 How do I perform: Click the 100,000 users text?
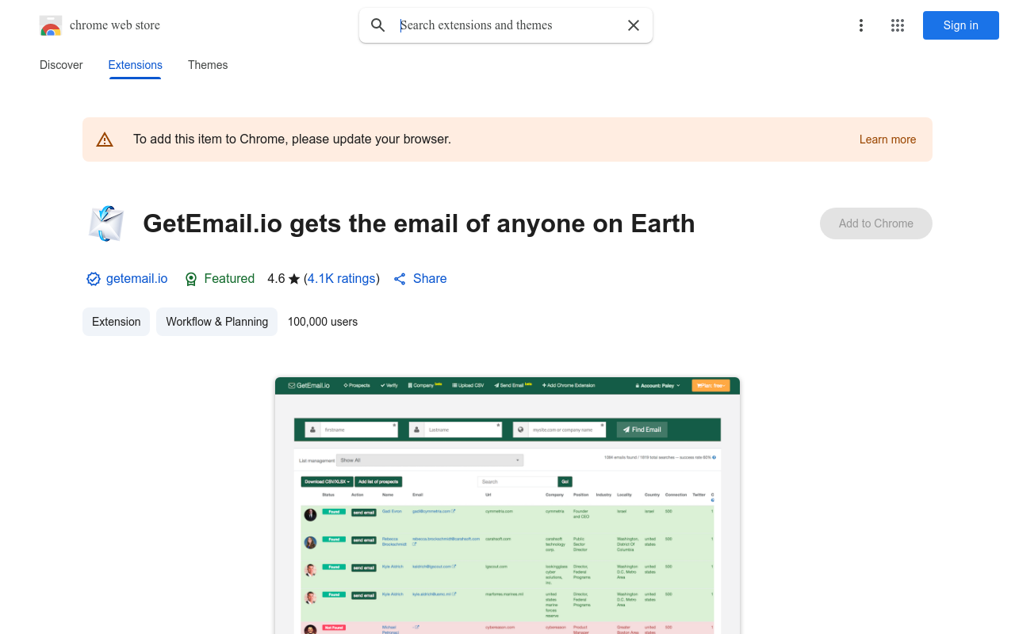[323, 322]
